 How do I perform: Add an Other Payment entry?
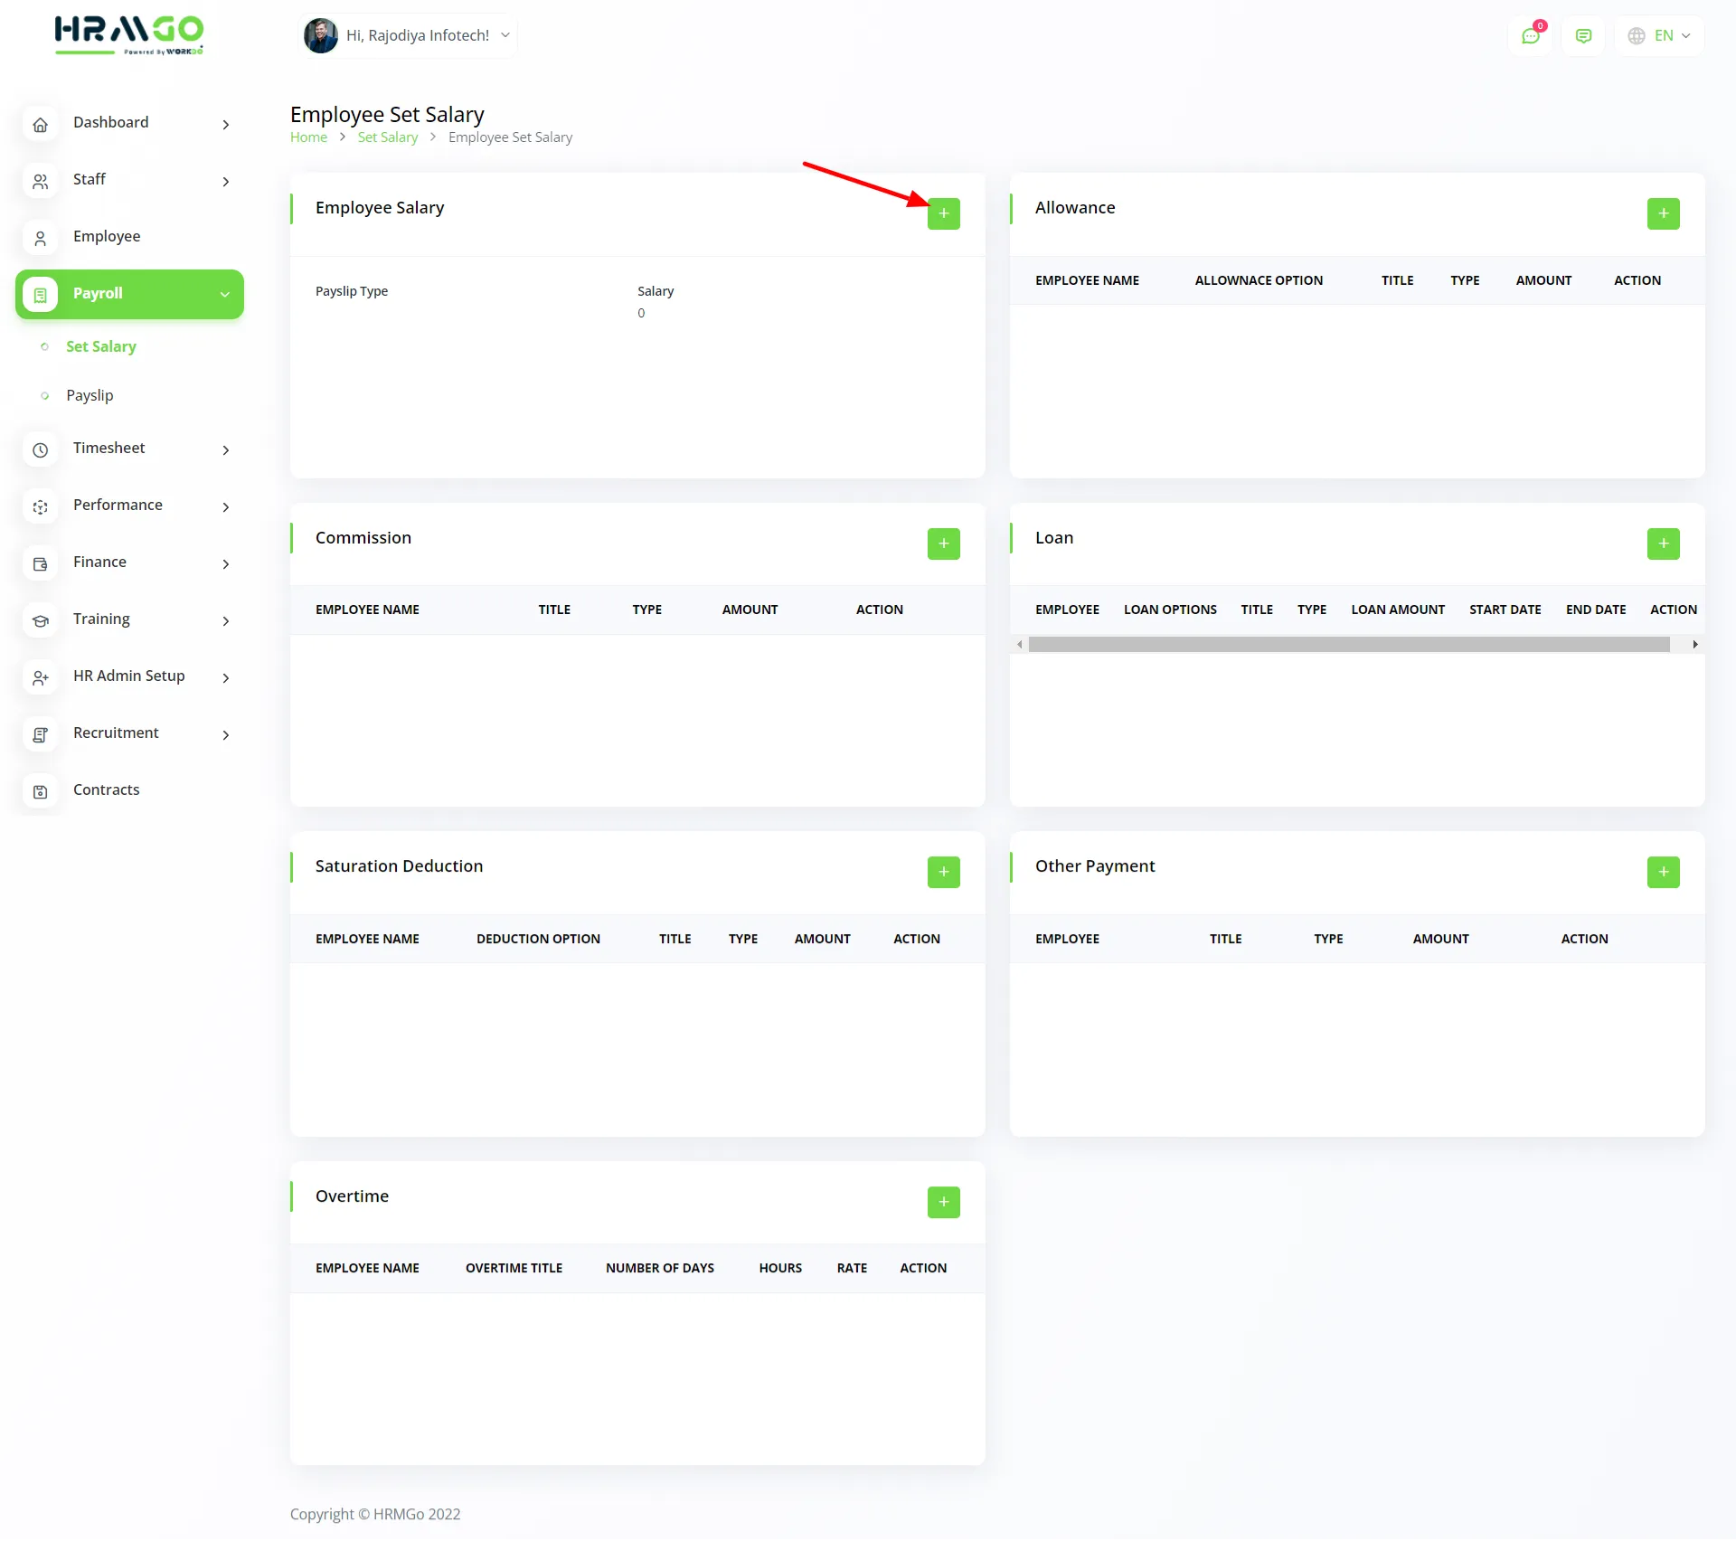1662,872
